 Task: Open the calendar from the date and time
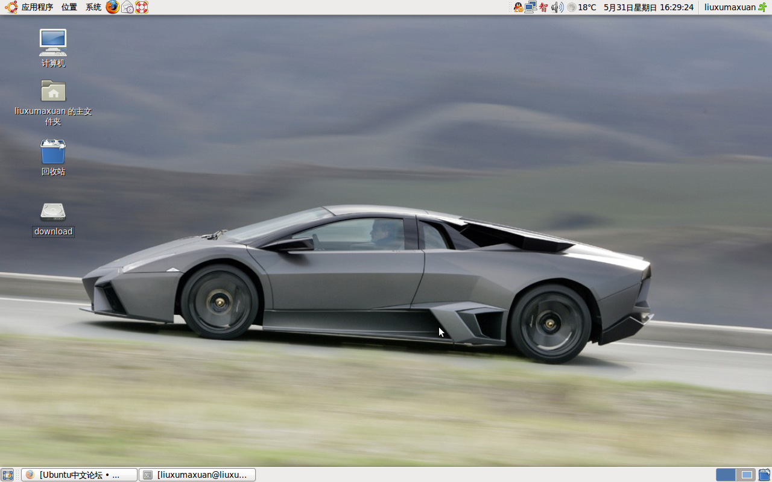point(648,7)
